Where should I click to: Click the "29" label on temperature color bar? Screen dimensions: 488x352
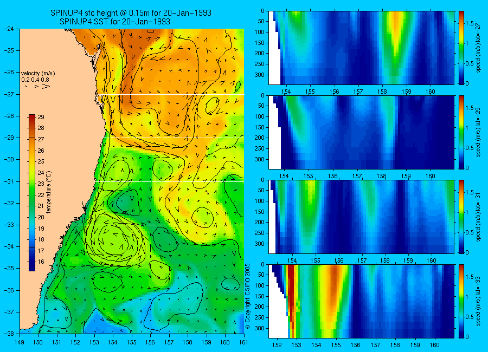coord(41,117)
